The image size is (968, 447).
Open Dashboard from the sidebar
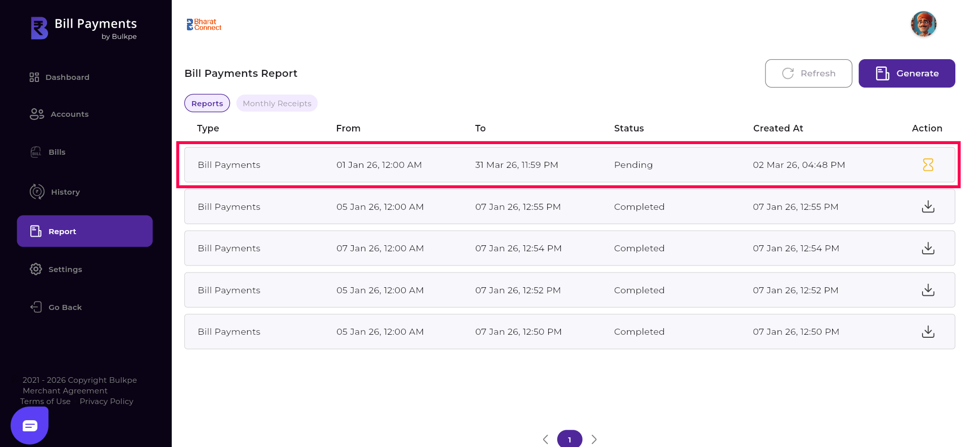[67, 77]
